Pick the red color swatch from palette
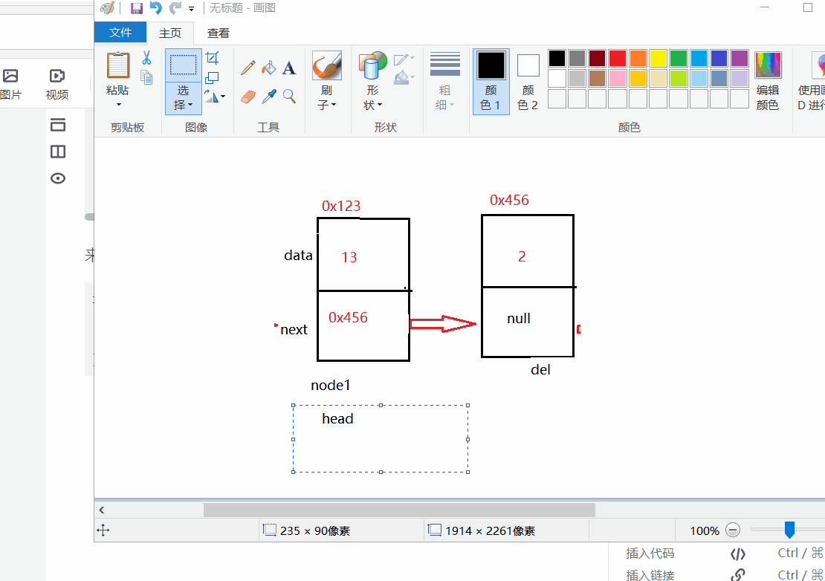This screenshot has width=825, height=581. tap(616, 57)
